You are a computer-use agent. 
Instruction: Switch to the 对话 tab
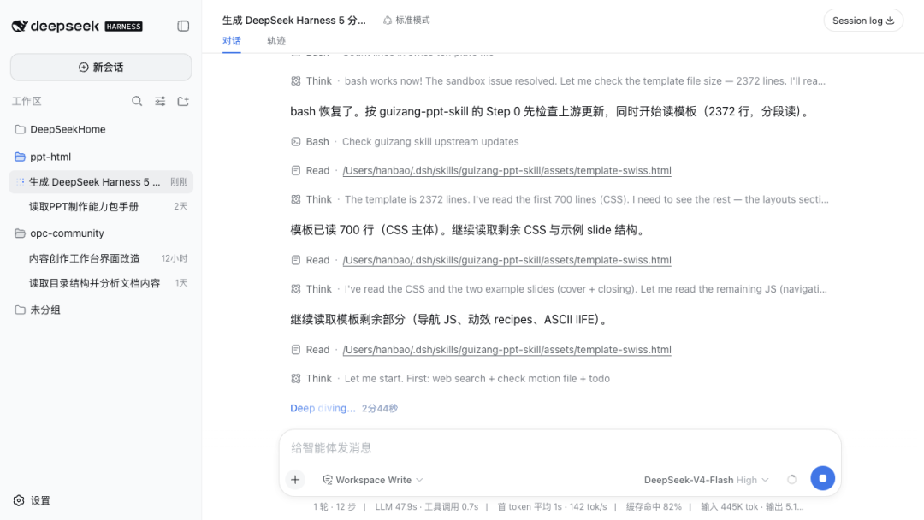click(x=232, y=41)
